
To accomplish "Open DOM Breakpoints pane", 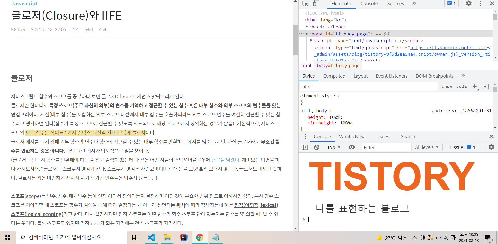I will (434, 76).
